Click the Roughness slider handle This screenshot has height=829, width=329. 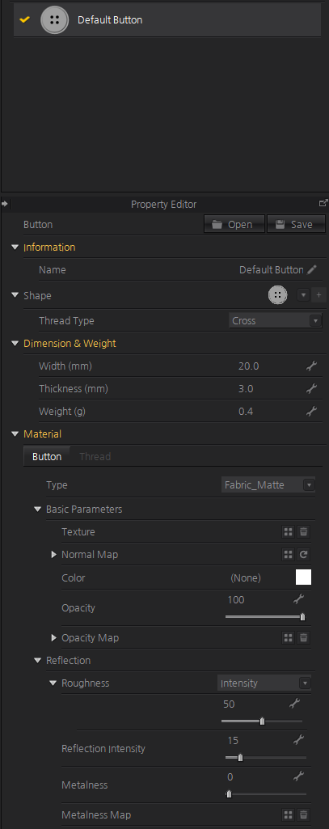click(x=262, y=721)
